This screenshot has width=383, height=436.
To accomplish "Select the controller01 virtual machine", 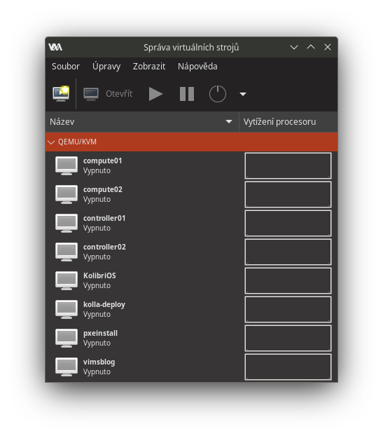I will (192, 223).
